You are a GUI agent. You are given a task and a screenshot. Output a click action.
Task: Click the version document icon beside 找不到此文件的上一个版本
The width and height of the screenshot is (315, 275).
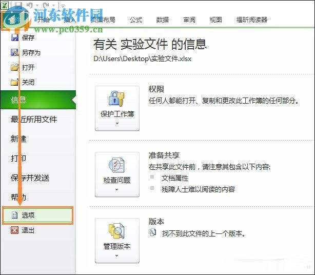(152, 232)
